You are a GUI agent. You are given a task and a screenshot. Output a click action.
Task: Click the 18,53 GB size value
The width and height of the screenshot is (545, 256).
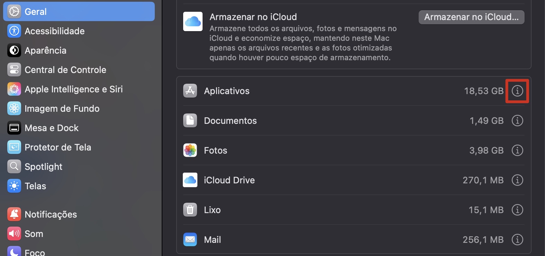pos(484,91)
